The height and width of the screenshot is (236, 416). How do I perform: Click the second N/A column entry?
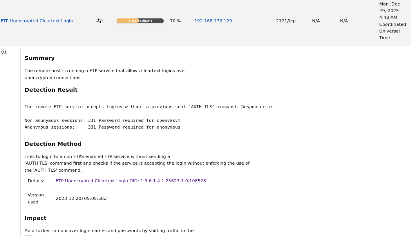tap(344, 21)
